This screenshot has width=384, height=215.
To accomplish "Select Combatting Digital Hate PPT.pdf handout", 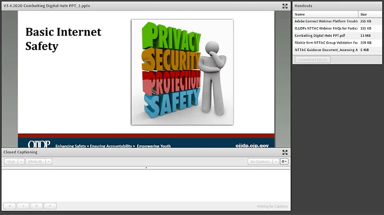I will click(x=337, y=36).
